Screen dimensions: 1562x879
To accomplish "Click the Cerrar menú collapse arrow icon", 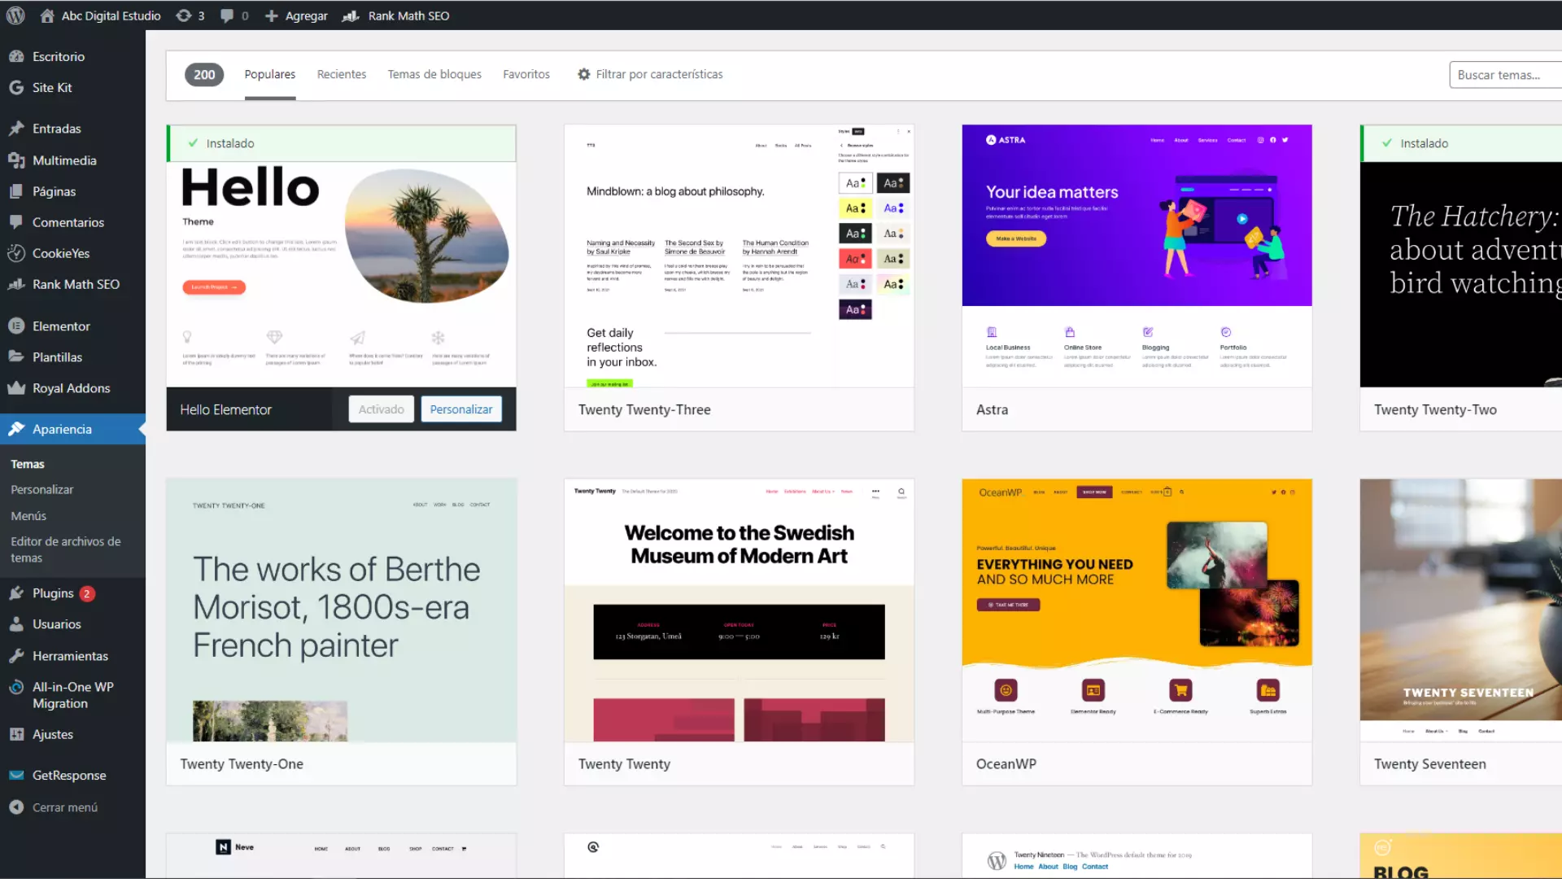I will click(x=16, y=807).
